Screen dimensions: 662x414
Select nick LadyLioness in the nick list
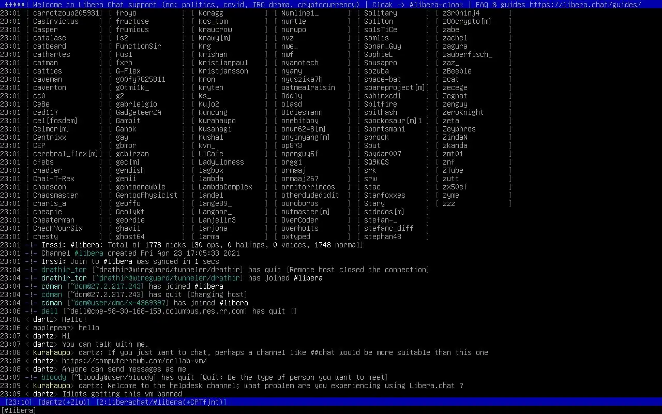pyautogui.click(x=221, y=162)
